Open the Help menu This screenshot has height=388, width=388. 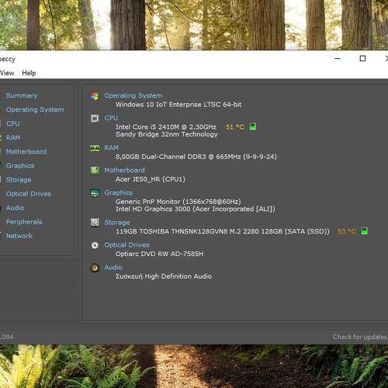click(x=29, y=73)
